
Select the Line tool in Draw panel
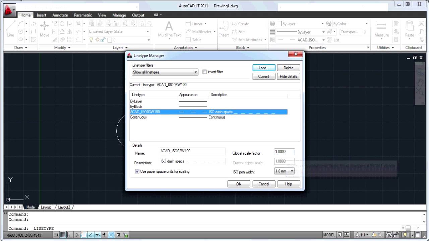click(x=11, y=29)
